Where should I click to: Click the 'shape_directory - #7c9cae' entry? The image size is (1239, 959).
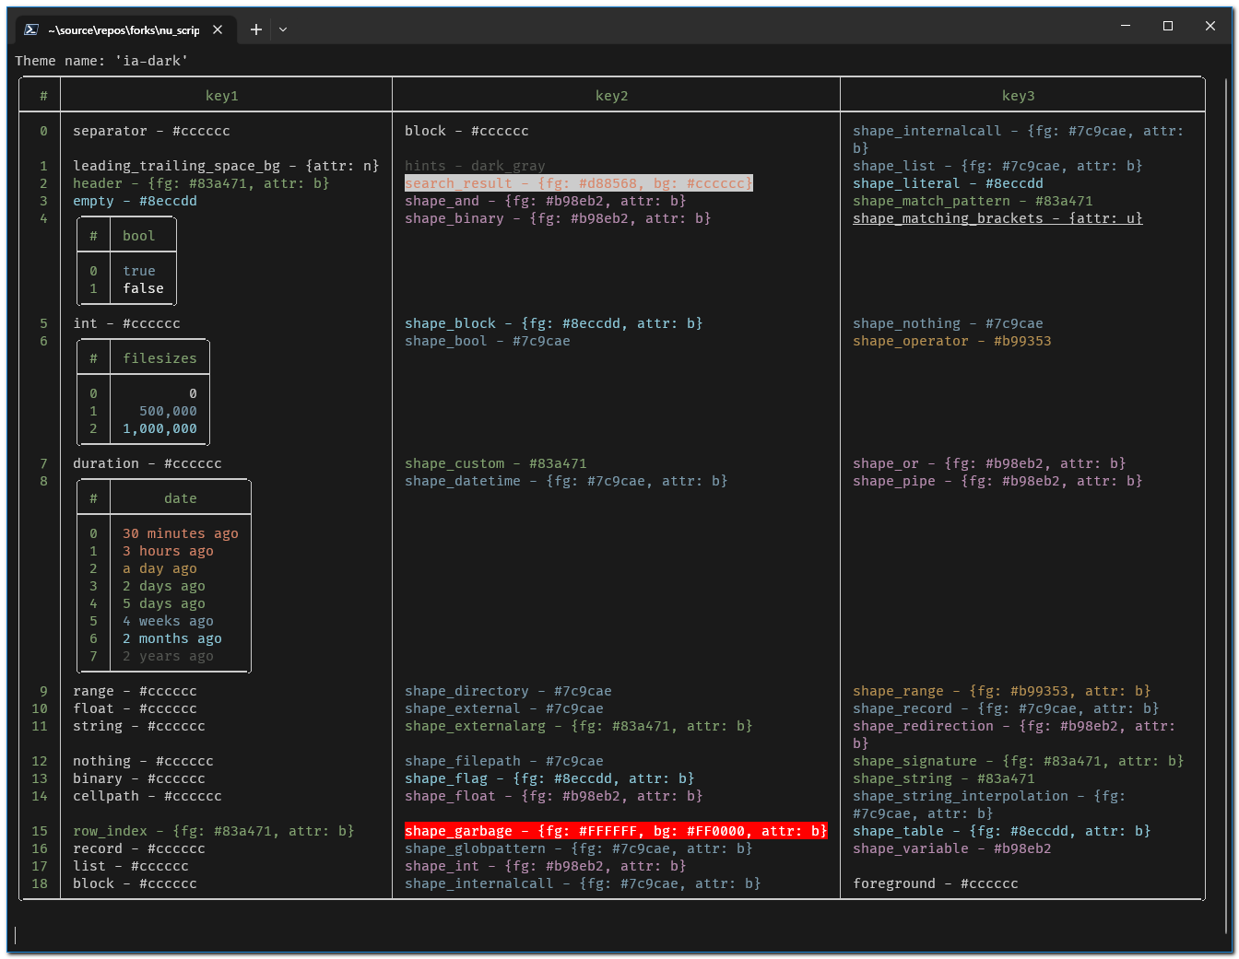click(509, 691)
